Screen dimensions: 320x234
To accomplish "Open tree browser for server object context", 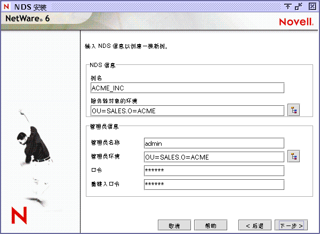I will pos(293,110).
